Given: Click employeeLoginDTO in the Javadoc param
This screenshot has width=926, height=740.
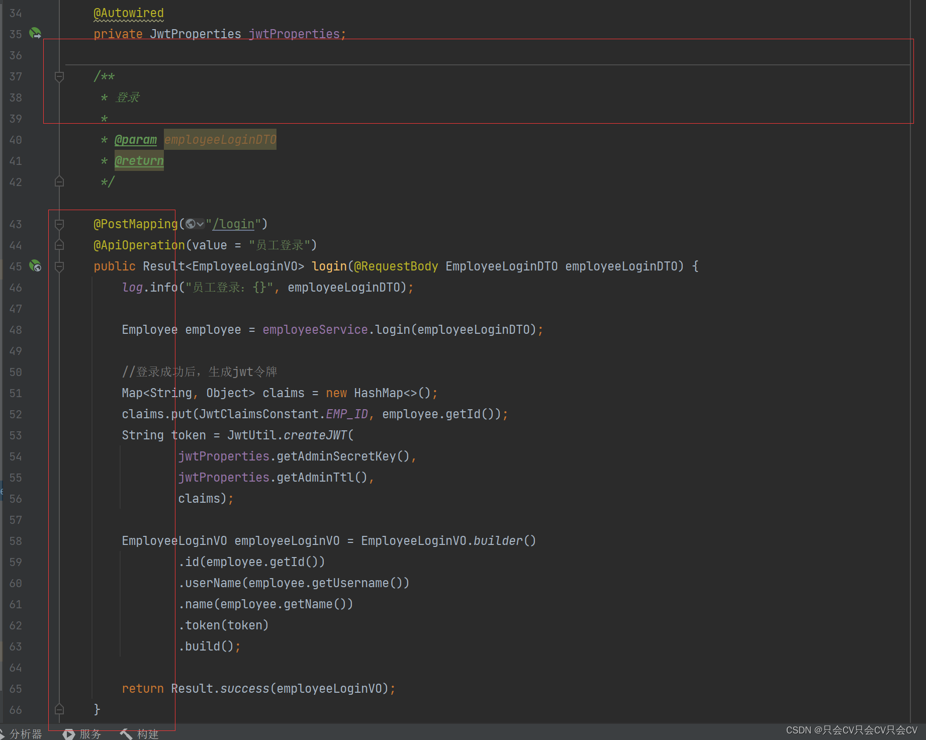Looking at the screenshot, I should 220,140.
